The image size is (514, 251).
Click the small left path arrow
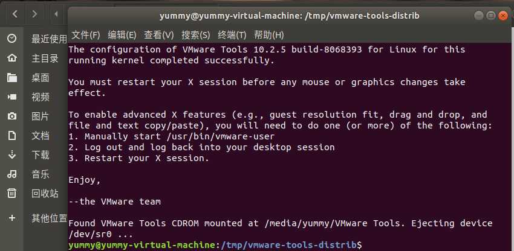pos(56,14)
